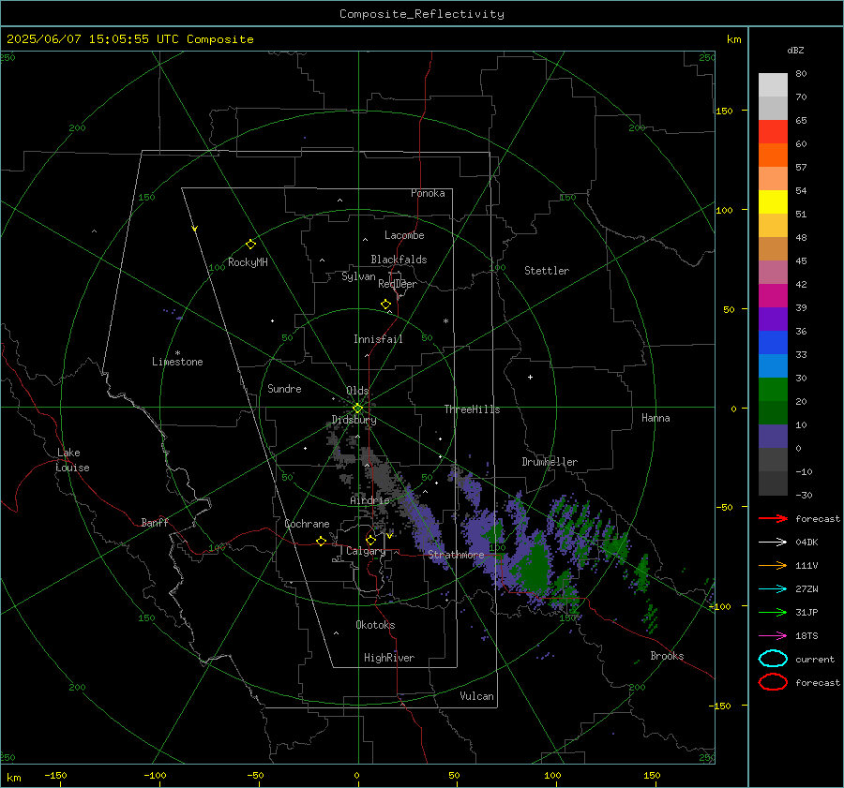
Task: Click the red forecast arrow in legend
Action: point(773,518)
